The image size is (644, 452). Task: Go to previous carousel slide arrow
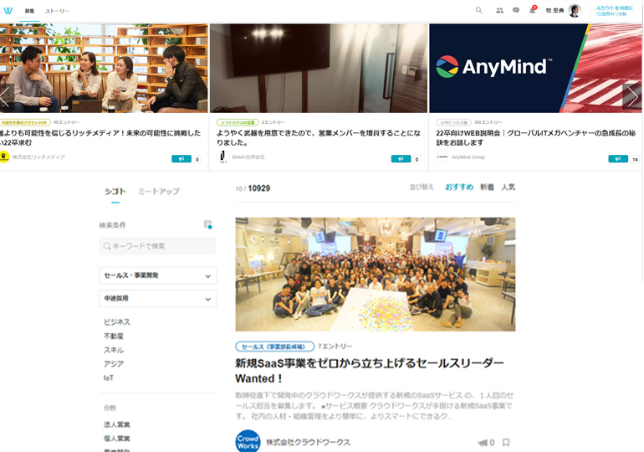(x=6, y=96)
